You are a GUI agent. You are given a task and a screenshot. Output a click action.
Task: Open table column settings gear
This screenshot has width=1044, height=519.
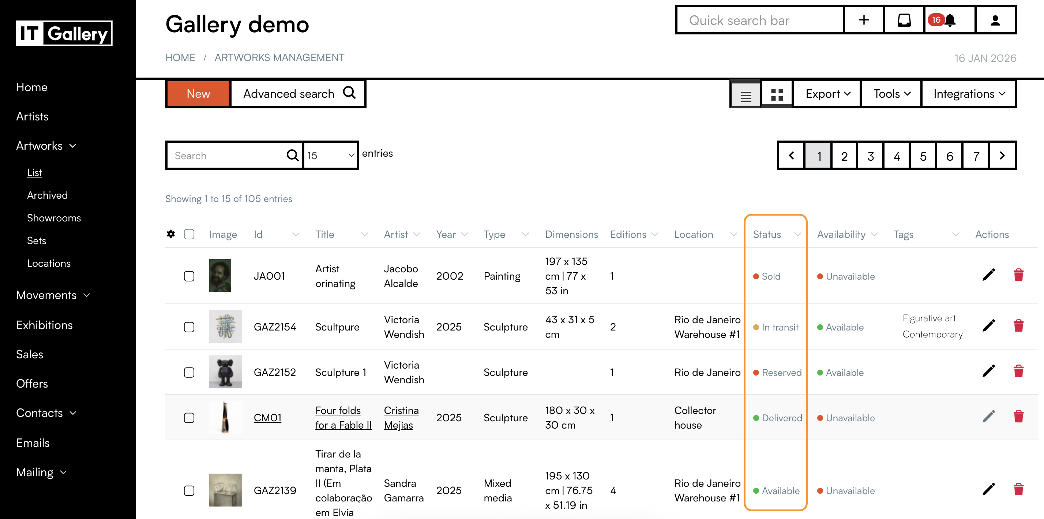[x=170, y=234]
